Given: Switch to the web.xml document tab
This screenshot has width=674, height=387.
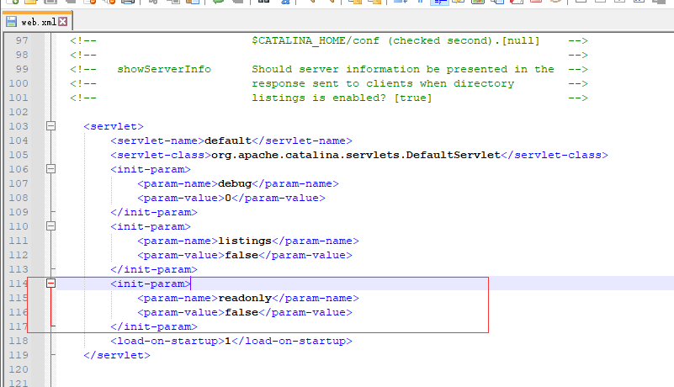Looking at the screenshot, I should pos(37,22).
